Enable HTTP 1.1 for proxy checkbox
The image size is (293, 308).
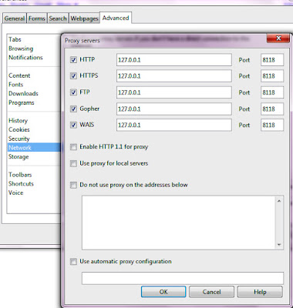(x=73, y=147)
